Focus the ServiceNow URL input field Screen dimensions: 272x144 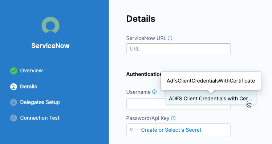click(178, 49)
